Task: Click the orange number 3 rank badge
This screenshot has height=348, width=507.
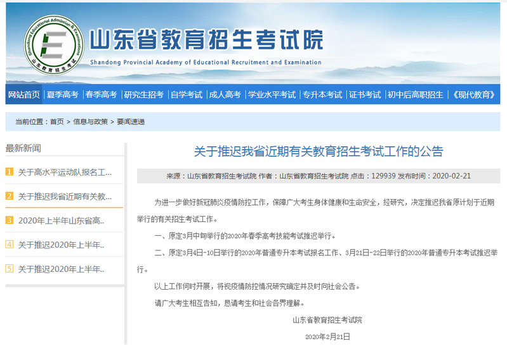Action: [10, 220]
